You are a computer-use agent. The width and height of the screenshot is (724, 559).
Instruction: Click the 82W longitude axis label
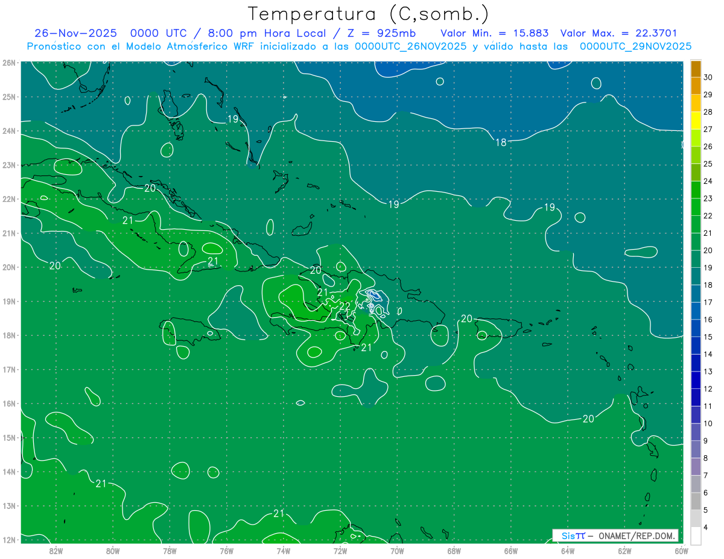click(56, 551)
